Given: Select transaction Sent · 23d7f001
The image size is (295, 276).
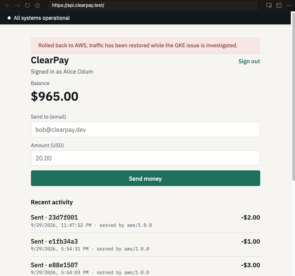Looking at the screenshot, I should coord(146,221).
